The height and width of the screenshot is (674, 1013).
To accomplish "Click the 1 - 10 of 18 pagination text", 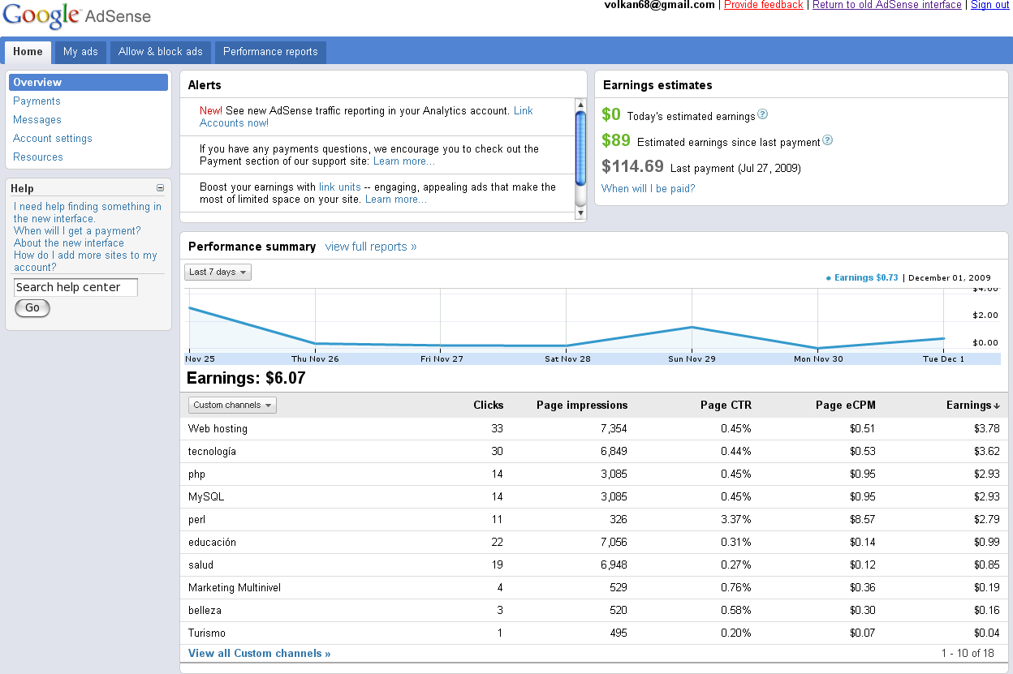I will [x=968, y=654].
